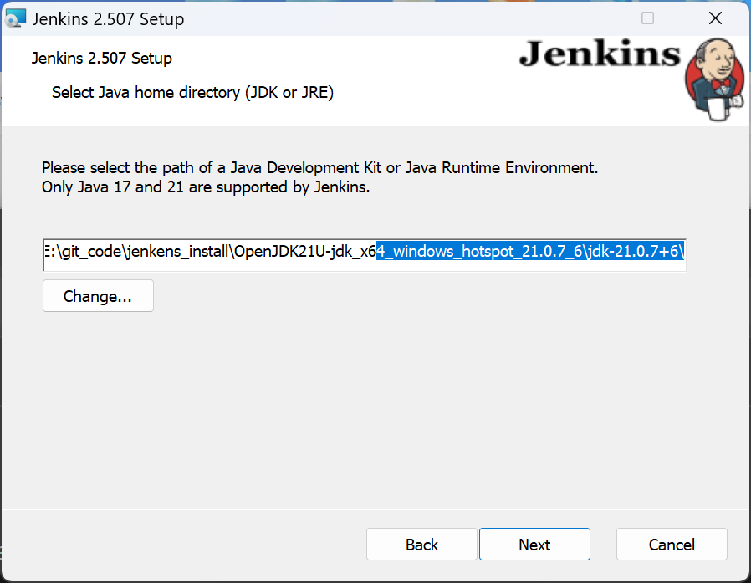Viewport: 751px width, 583px height.
Task: Go back to the previous setup step
Action: click(421, 544)
